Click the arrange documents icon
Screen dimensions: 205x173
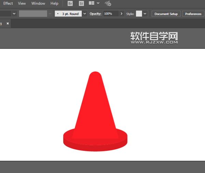92,3
